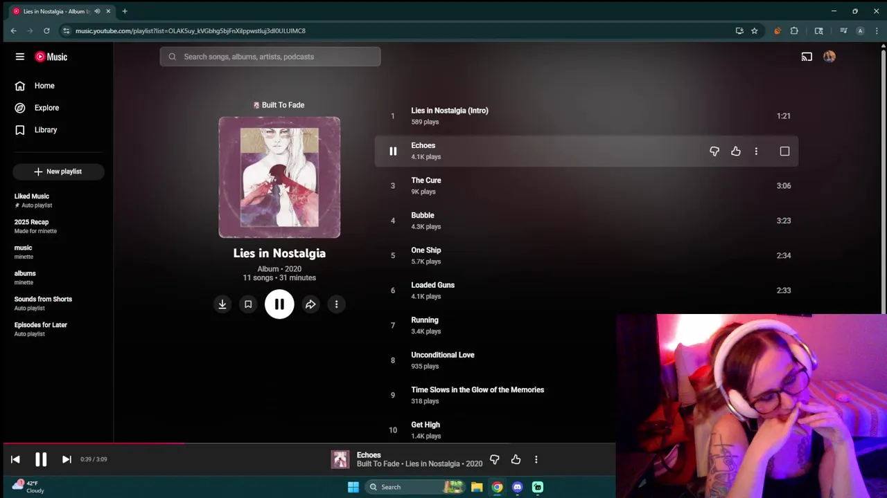
Task: Open the account avatar menu
Action: click(829, 57)
